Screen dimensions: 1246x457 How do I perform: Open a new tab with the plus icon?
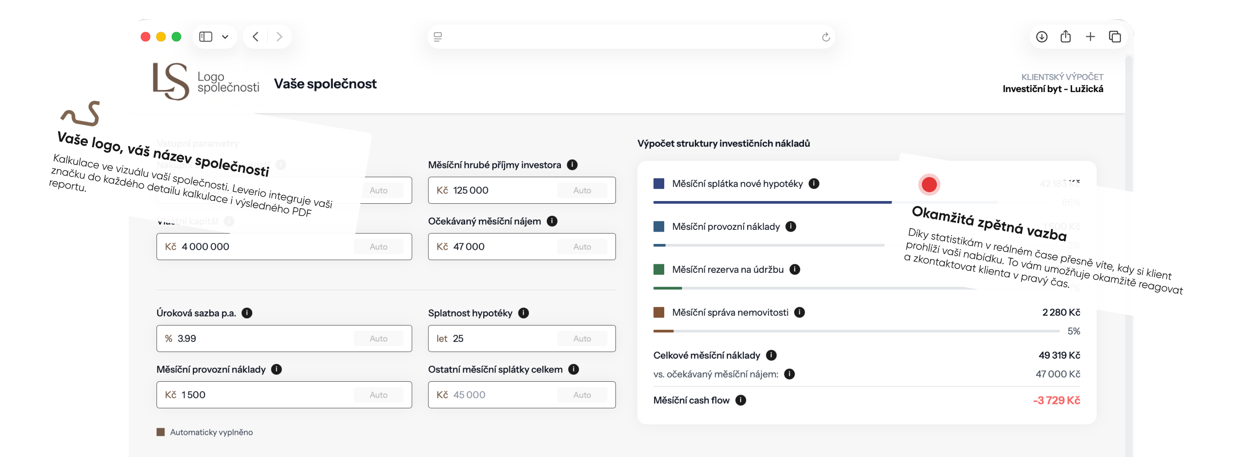click(x=1090, y=37)
